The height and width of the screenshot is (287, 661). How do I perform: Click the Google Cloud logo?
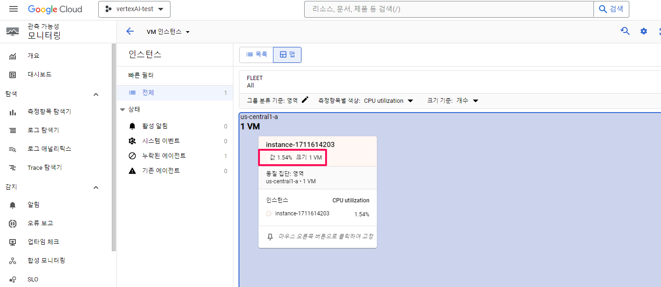click(x=55, y=9)
